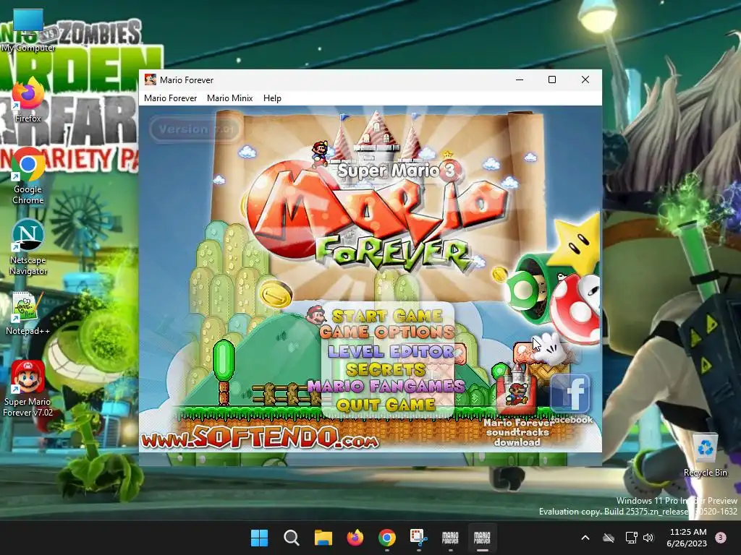Image resolution: width=741 pixels, height=555 pixels.
Task: Open File Explorer from the taskbar
Action: pyautogui.click(x=323, y=538)
